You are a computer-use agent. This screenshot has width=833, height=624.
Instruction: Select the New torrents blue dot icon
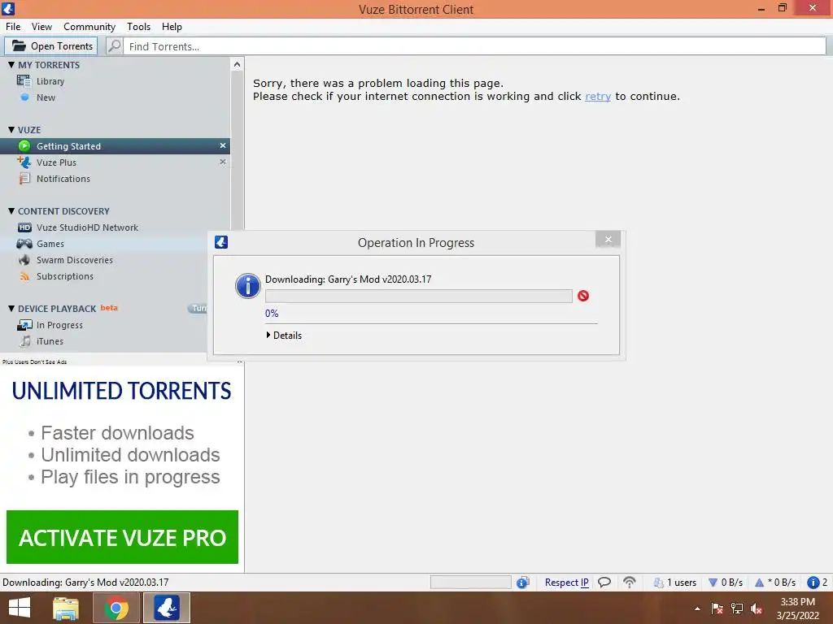24,97
